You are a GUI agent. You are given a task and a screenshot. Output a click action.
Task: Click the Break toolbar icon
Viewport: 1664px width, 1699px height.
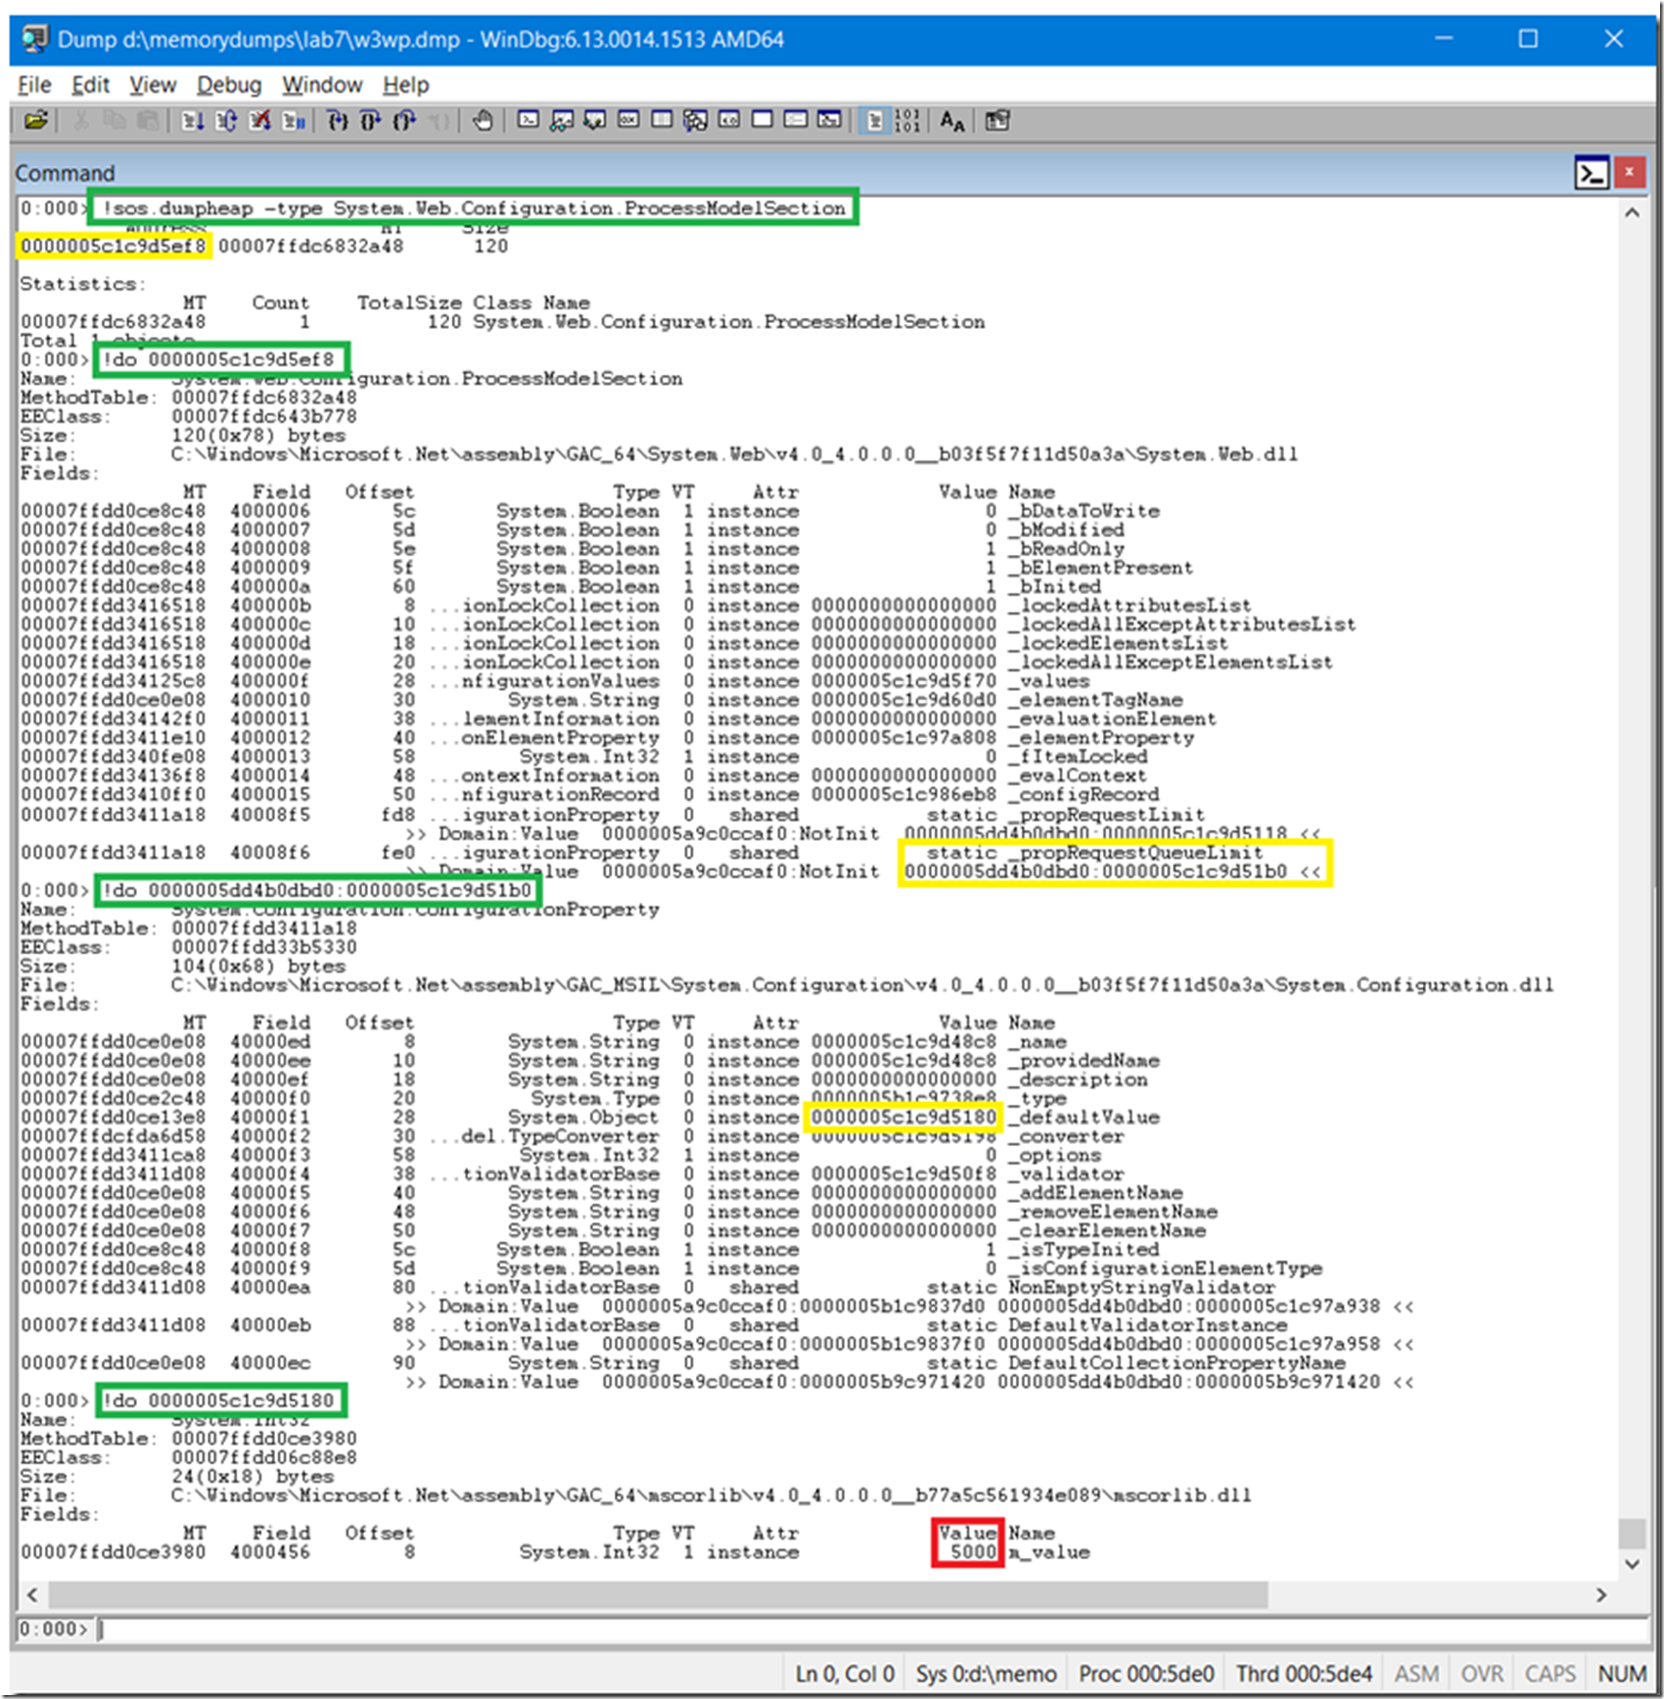click(x=293, y=120)
